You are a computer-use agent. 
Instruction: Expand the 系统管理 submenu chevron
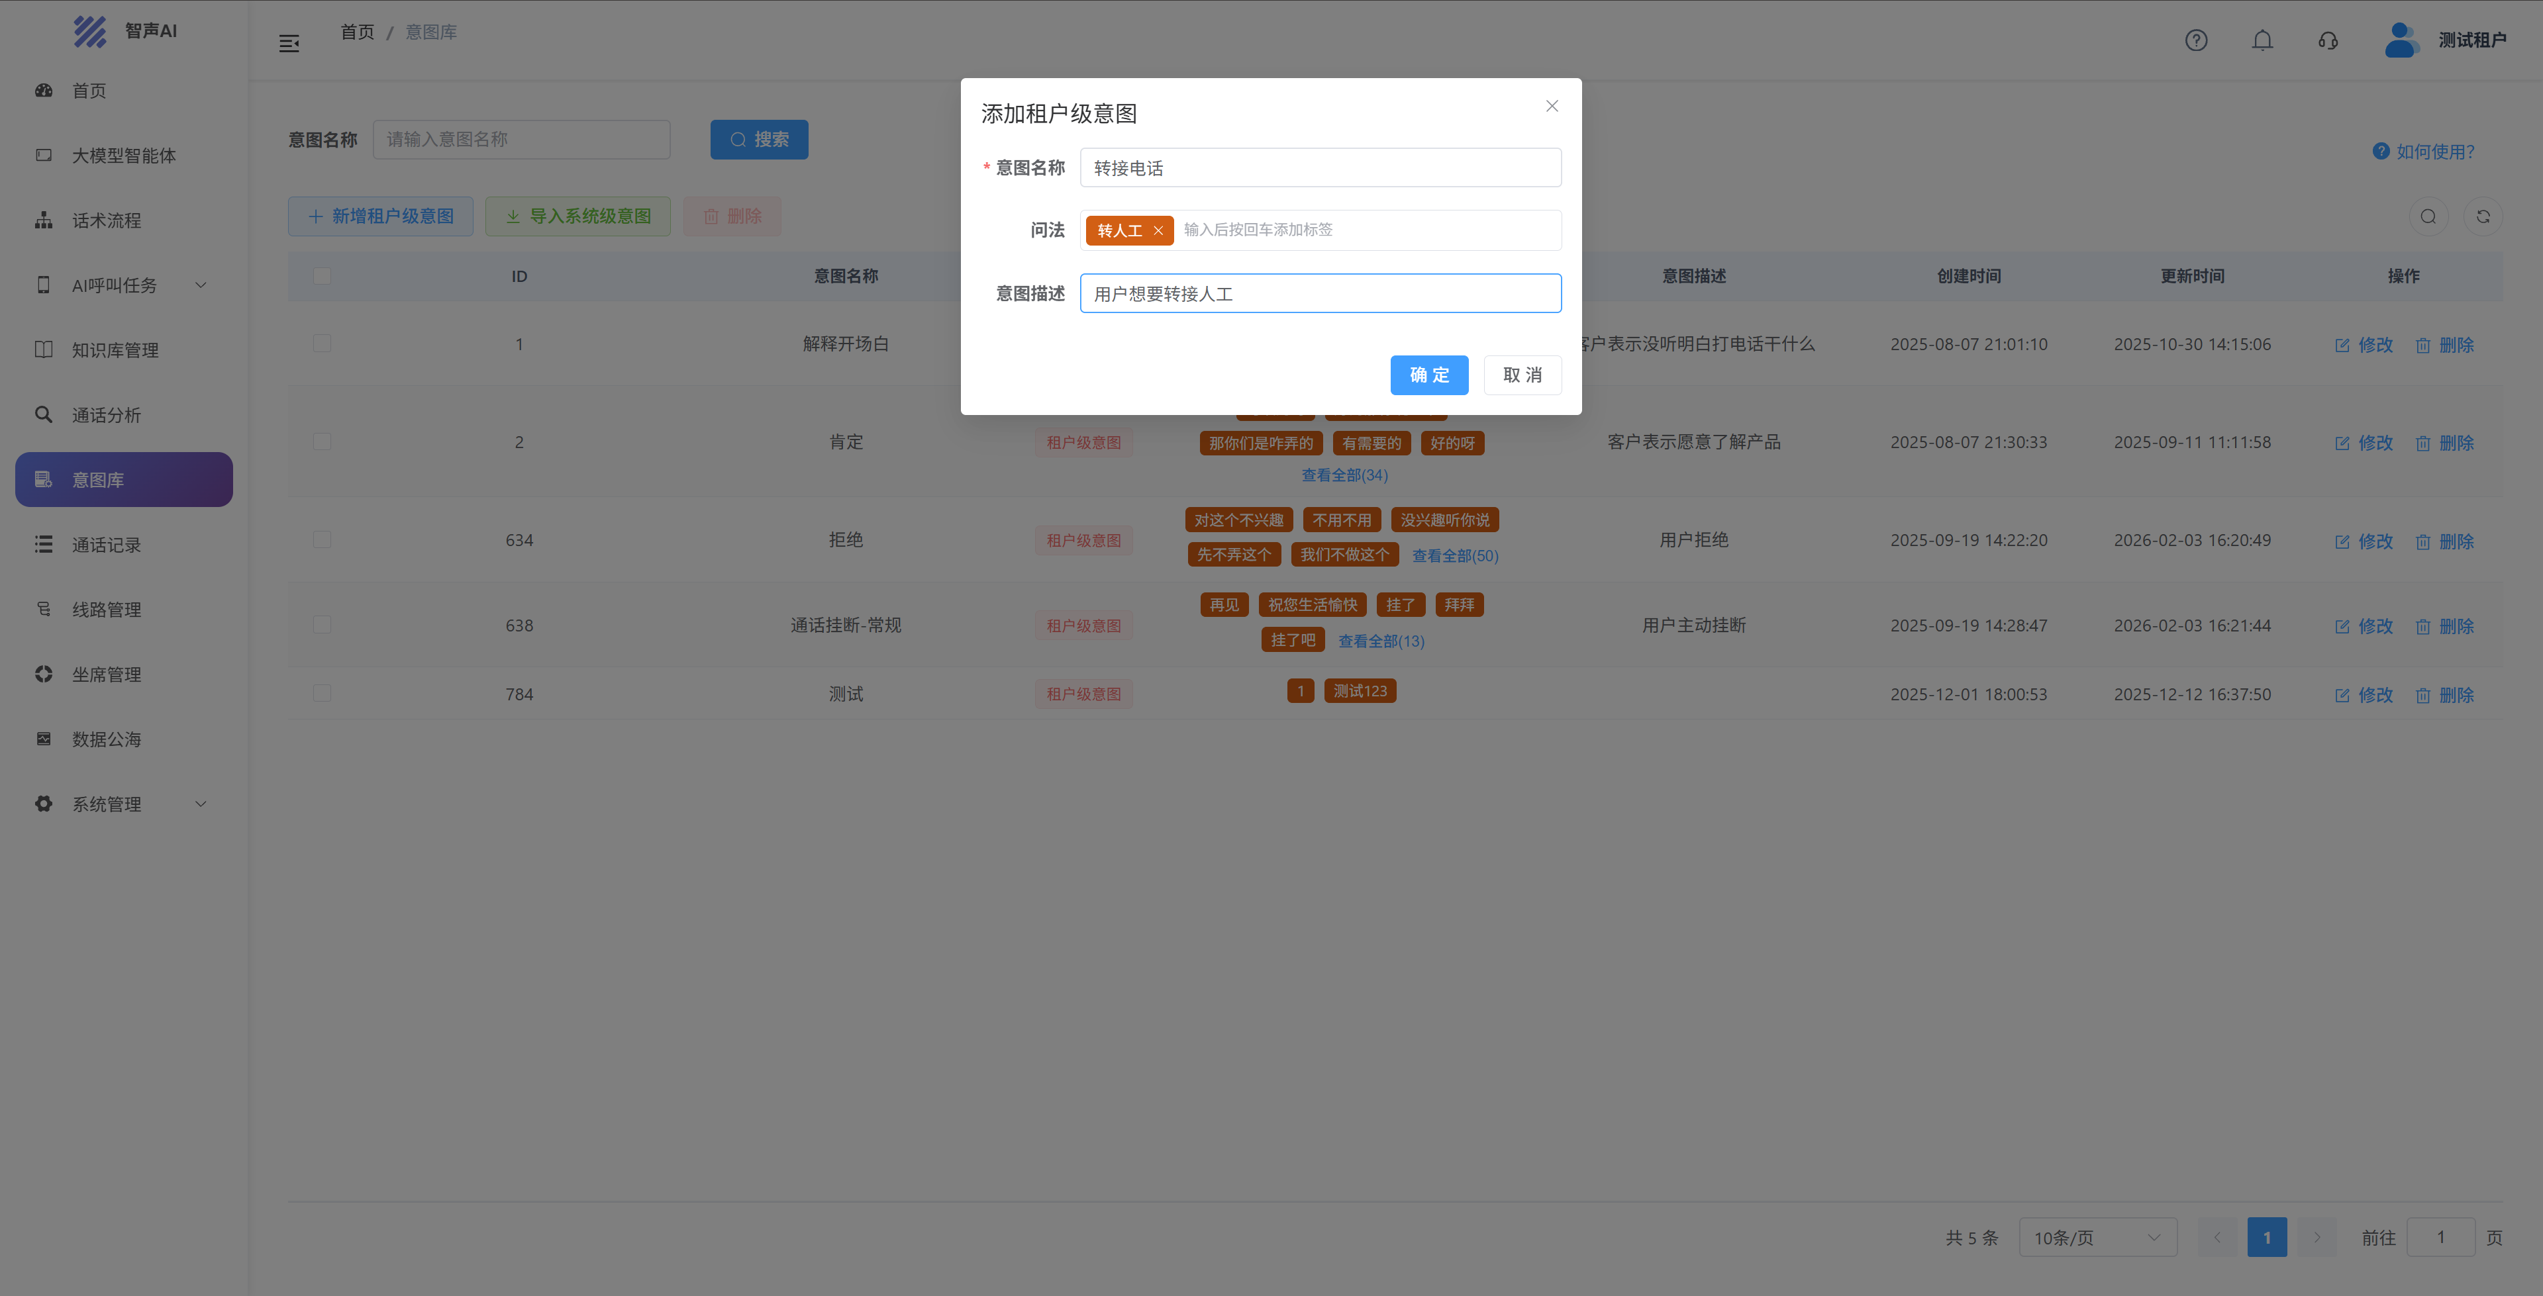pos(201,804)
